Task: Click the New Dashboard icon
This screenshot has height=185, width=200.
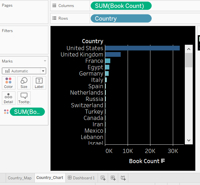Action: 113,178
